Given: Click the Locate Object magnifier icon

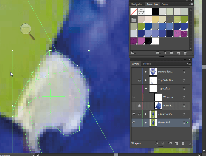Looking at the screenshot, I should tap(156, 143).
